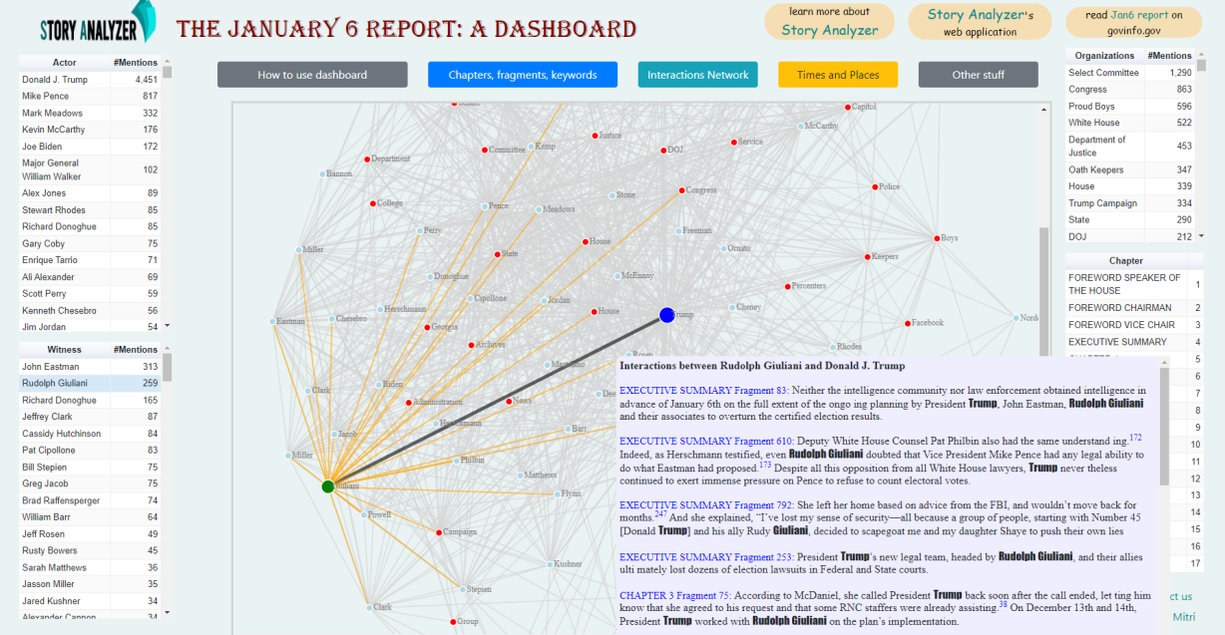The height and width of the screenshot is (635, 1225).
Task: Click the red Percenters node
Action: point(788,286)
